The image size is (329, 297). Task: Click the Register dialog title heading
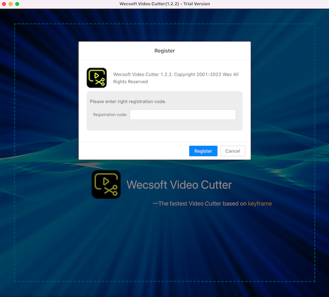click(164, 51)
